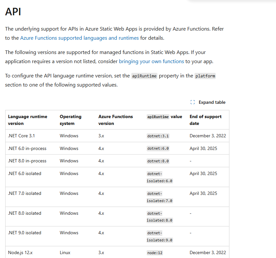The height and width of the screenshot is (258, 276).
Task: Select the apiRuntime code term in the paragraph
Action: click(x=144, y=76)
